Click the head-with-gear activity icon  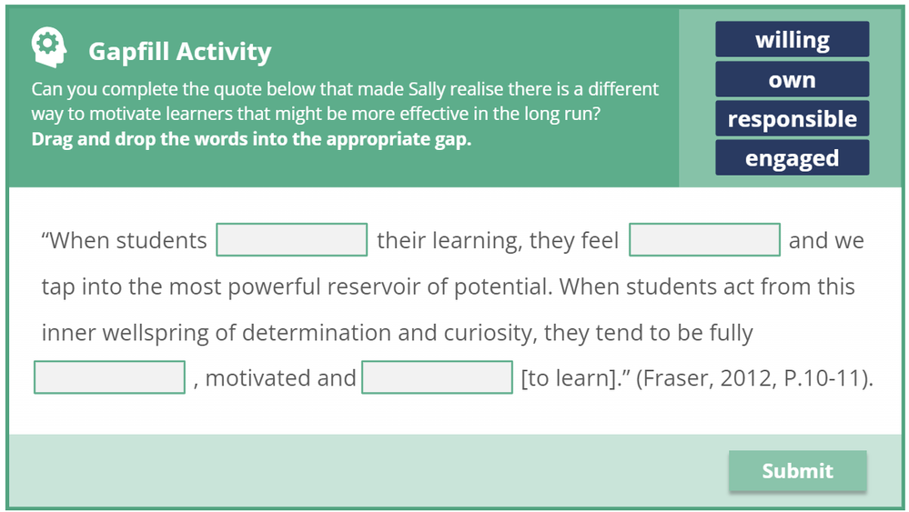[49, 46]
